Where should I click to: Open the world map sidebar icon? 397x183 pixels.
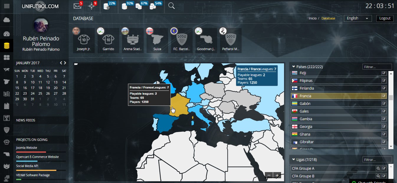point(6,70)
